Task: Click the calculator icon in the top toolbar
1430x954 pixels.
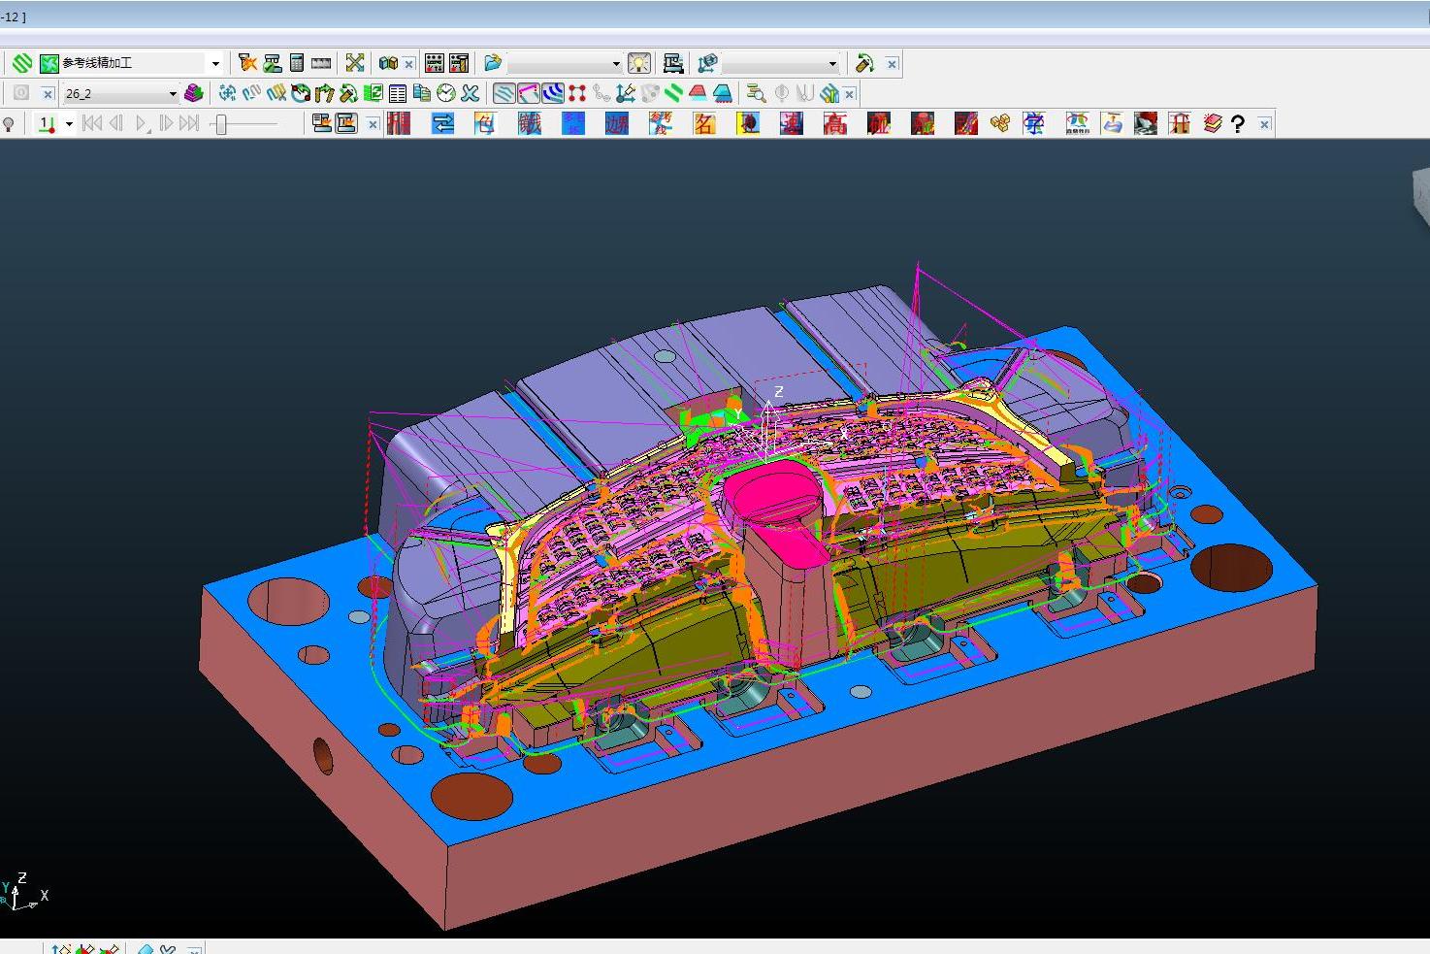Action: pos(297,63)
